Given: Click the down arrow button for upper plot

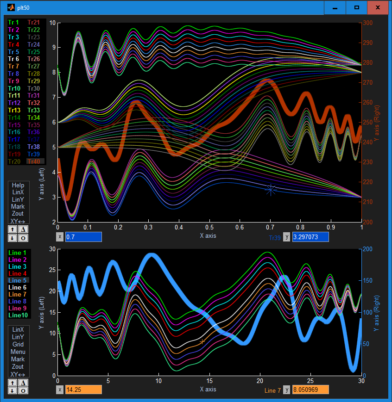Looking at the screenshot, I should click(x=13, y=238).
